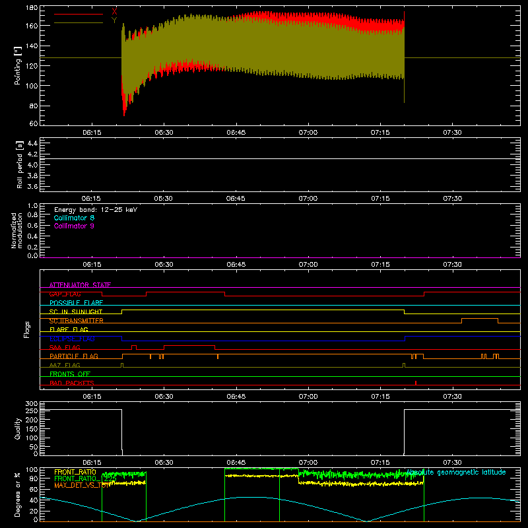Click the 'BAD_PACKETS' flag label
Viewport: 528px width, 528px height.
click(x=72, y=383)
